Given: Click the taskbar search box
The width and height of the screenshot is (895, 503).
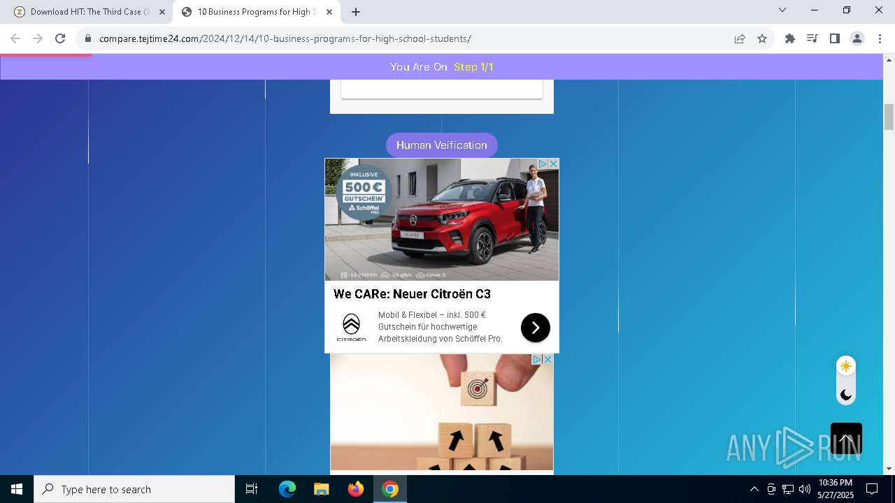Looking at the screenshot, I should point(134,489).
